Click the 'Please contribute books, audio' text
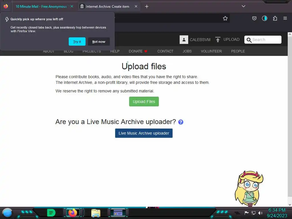The image size is (292, 219). pyautogui.click(x=127, y=77)
